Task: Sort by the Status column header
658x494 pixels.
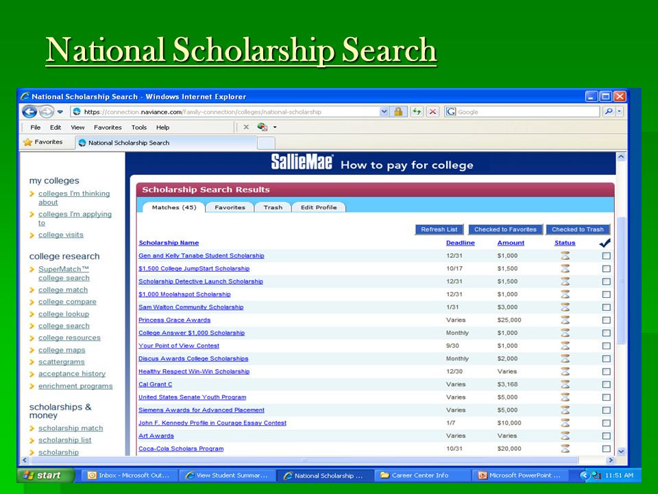Action: pyautogui.click(x=565, y=243)
